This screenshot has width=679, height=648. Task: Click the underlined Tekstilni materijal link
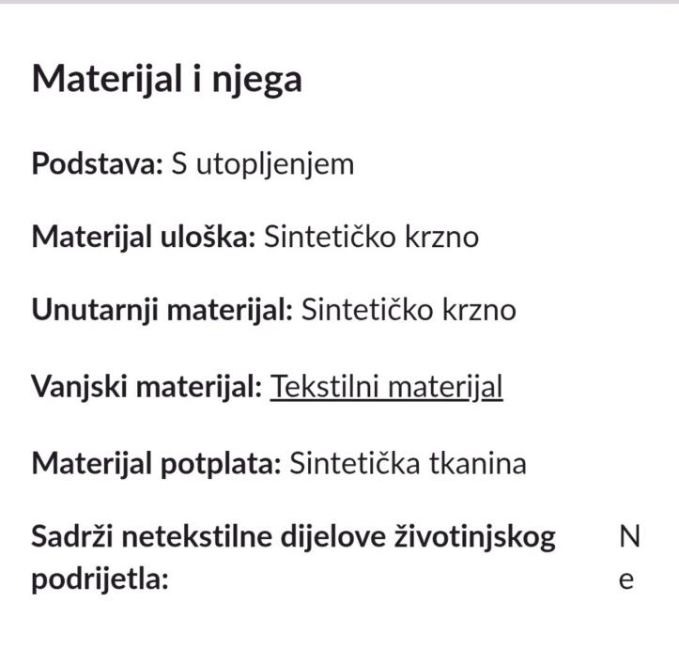pyautogui.click(x=386, y=387)
